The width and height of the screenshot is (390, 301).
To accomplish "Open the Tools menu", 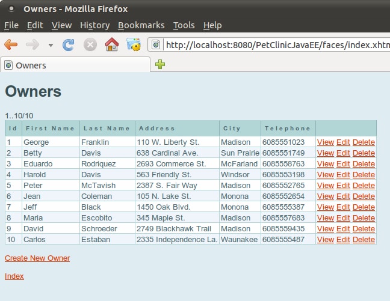I will pyautogui.click(x=184, y=25).
